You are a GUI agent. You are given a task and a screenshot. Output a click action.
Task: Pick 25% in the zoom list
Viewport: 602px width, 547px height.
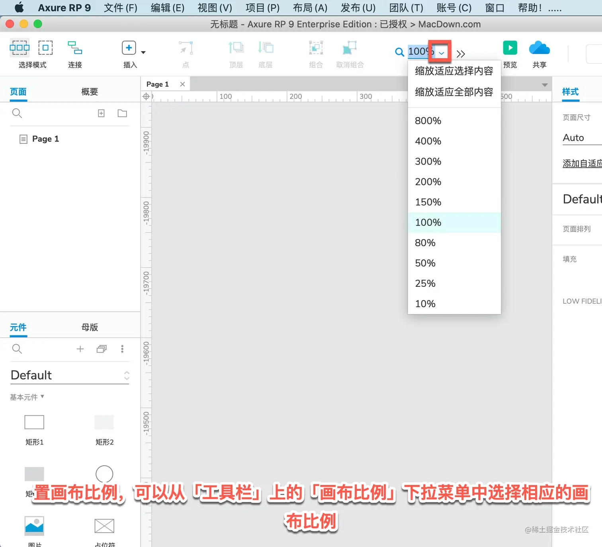(454, 283)
